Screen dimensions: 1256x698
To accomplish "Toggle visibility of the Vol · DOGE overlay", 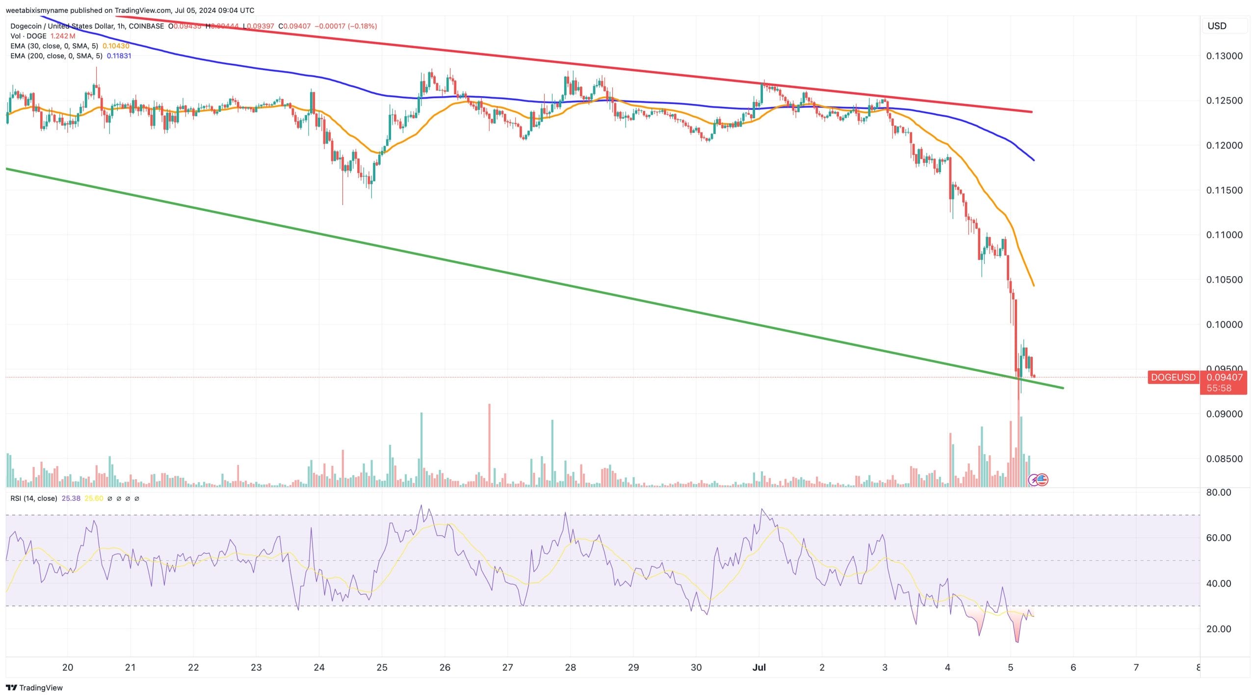I will coord(27,36).
